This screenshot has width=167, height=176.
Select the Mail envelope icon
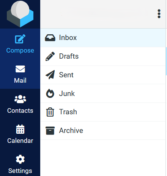pyautogui.click(x=20, y=69)
